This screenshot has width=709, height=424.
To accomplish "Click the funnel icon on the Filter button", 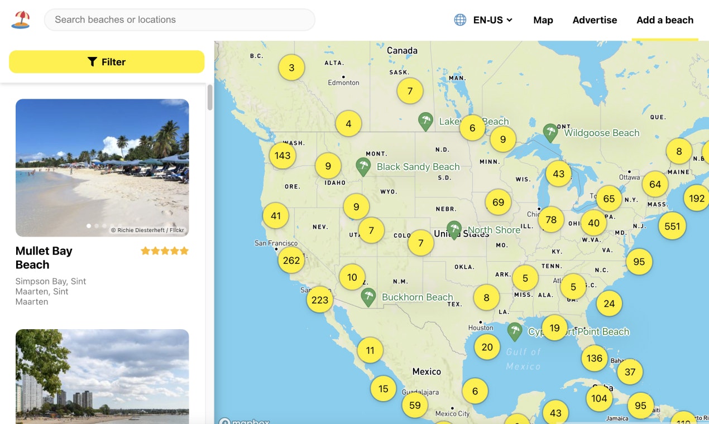I will pos(92,61).
